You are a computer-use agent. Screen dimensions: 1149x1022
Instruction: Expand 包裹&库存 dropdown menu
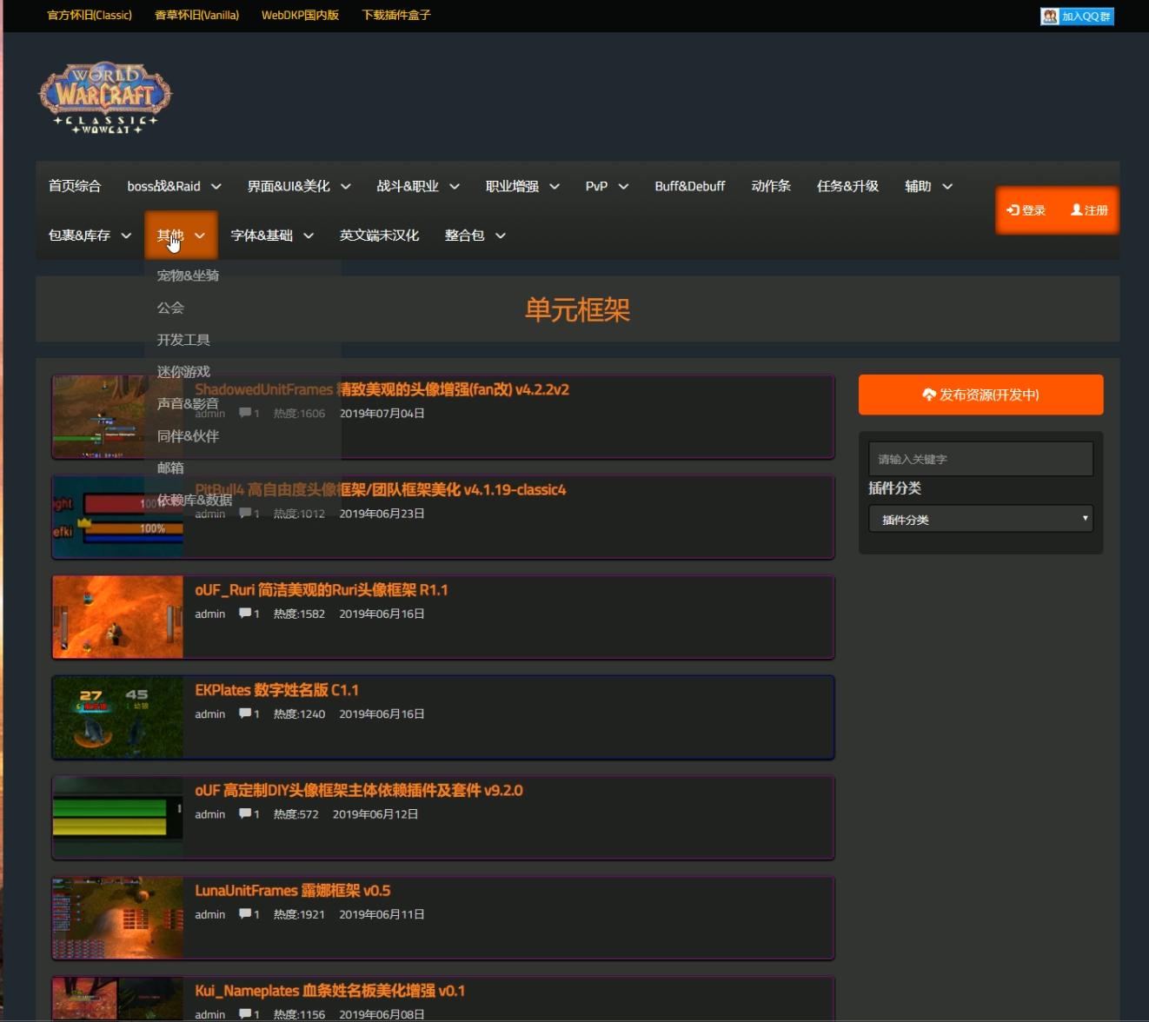click(90, 236)
